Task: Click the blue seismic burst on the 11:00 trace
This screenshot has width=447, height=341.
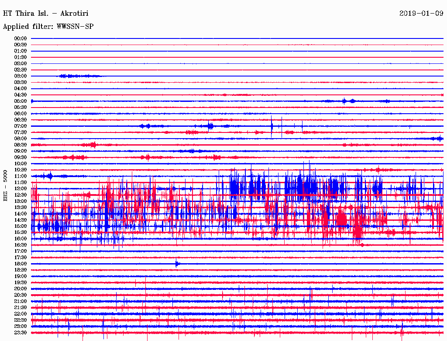Action: click(x=50, y=176)
